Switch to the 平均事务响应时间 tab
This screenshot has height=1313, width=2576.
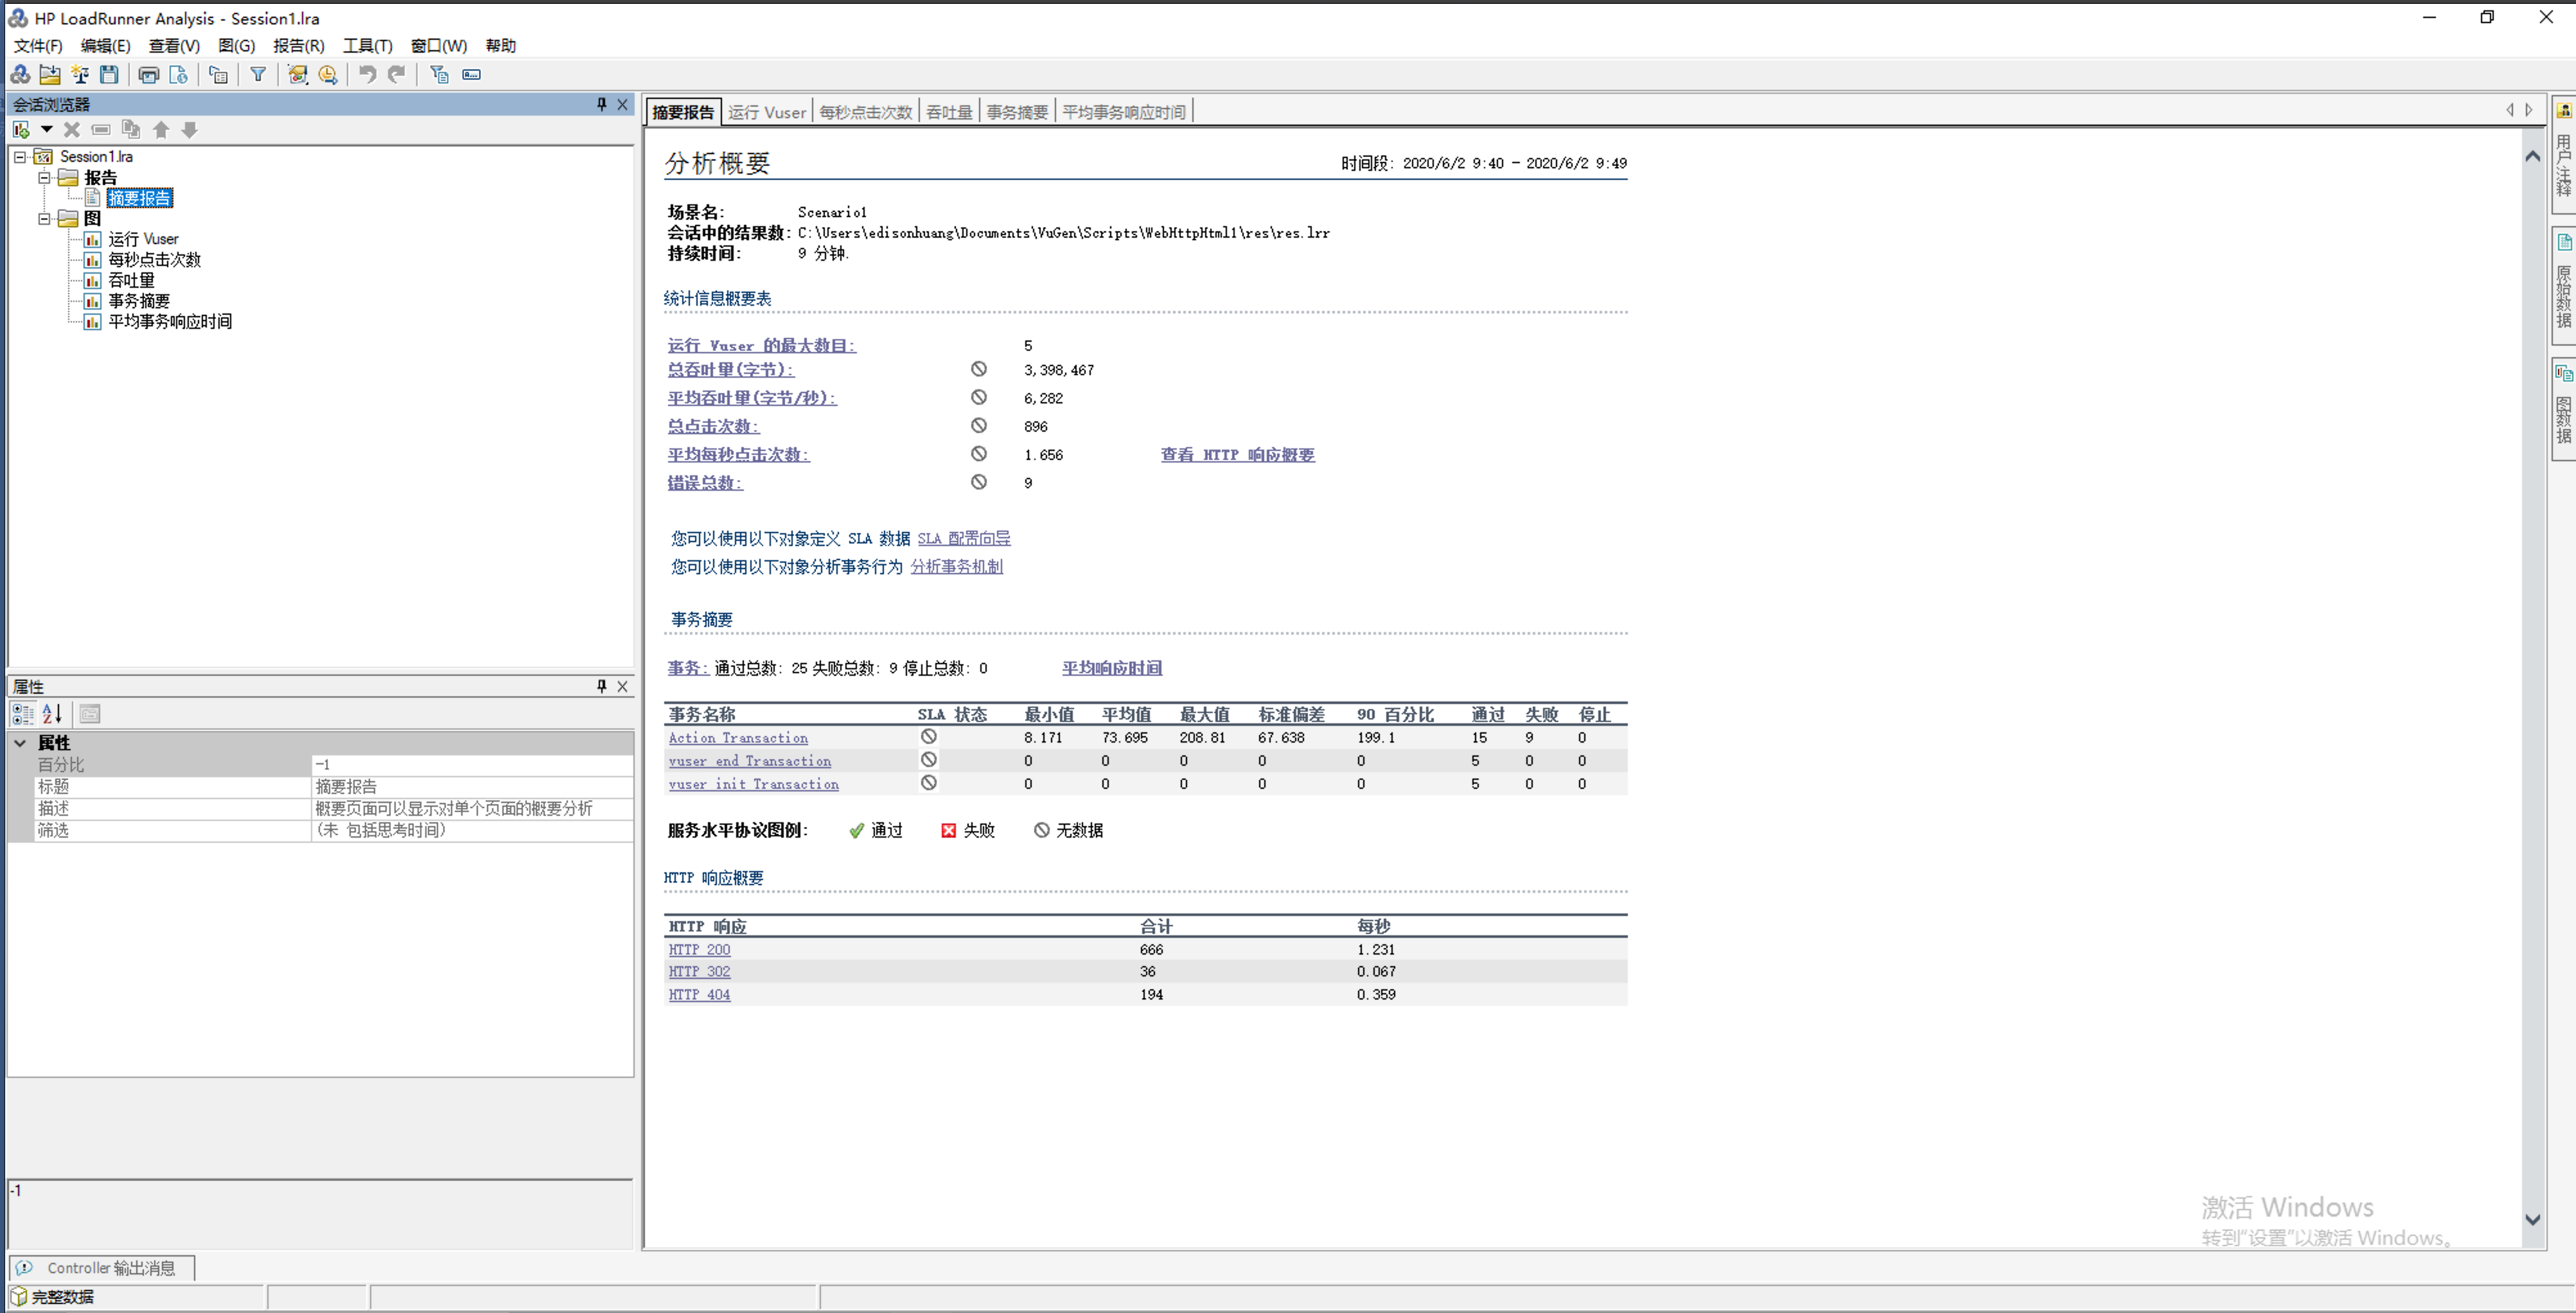tap(1124, 112)
